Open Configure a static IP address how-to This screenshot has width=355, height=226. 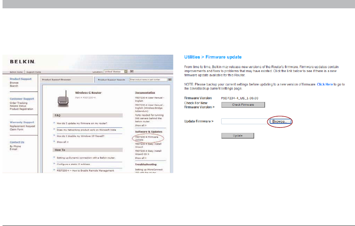coord(73,164)
